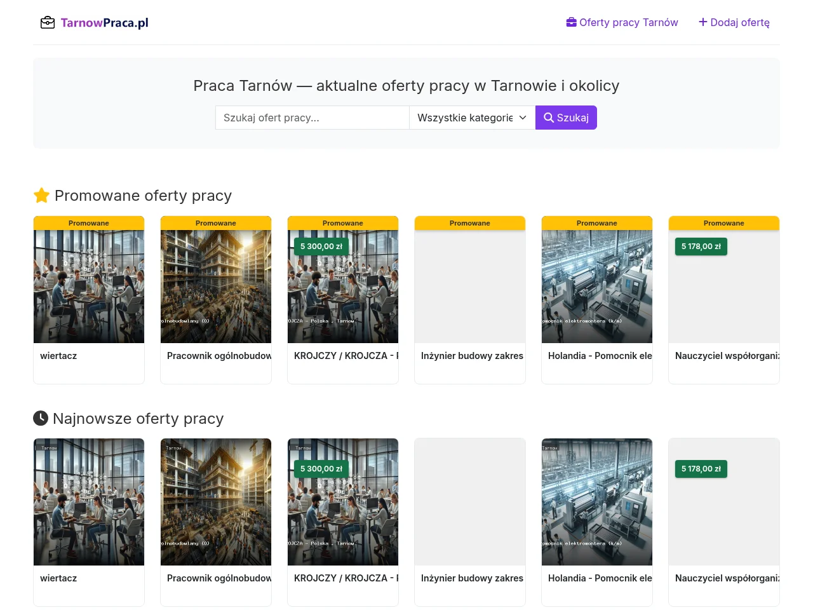Click the Praca Tarnów main page heading
813x610 pixels.
pos(406,86)
